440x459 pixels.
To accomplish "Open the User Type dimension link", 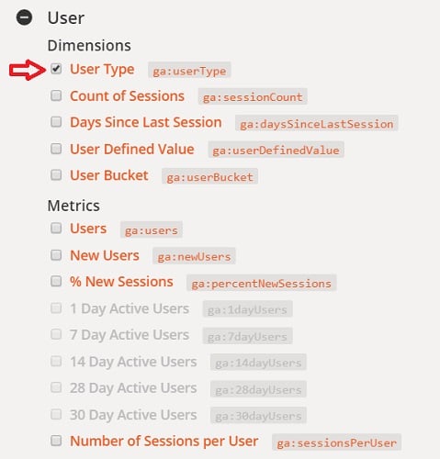I will tap(102, 70).
